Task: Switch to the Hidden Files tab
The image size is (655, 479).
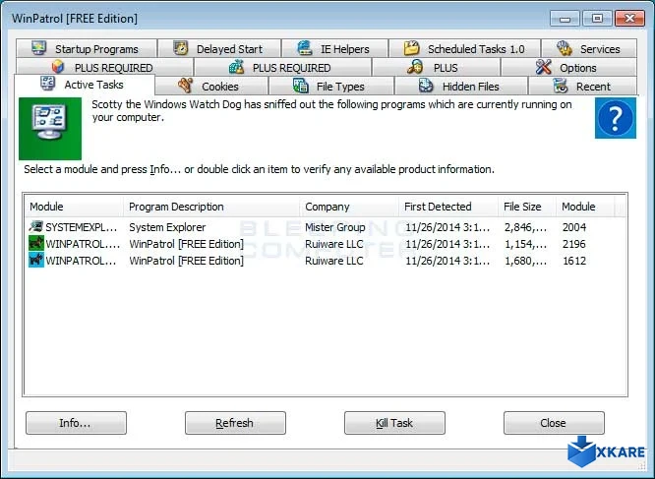Action: 460,87
